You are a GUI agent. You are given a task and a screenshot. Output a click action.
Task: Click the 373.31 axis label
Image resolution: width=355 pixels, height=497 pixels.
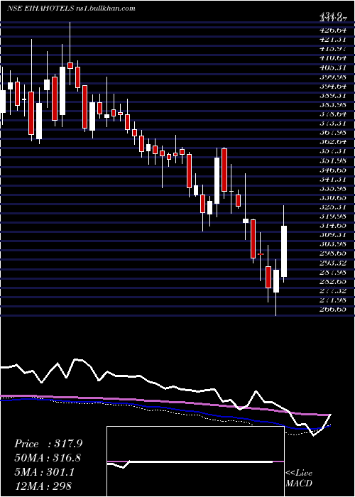[x=332, y=124]
